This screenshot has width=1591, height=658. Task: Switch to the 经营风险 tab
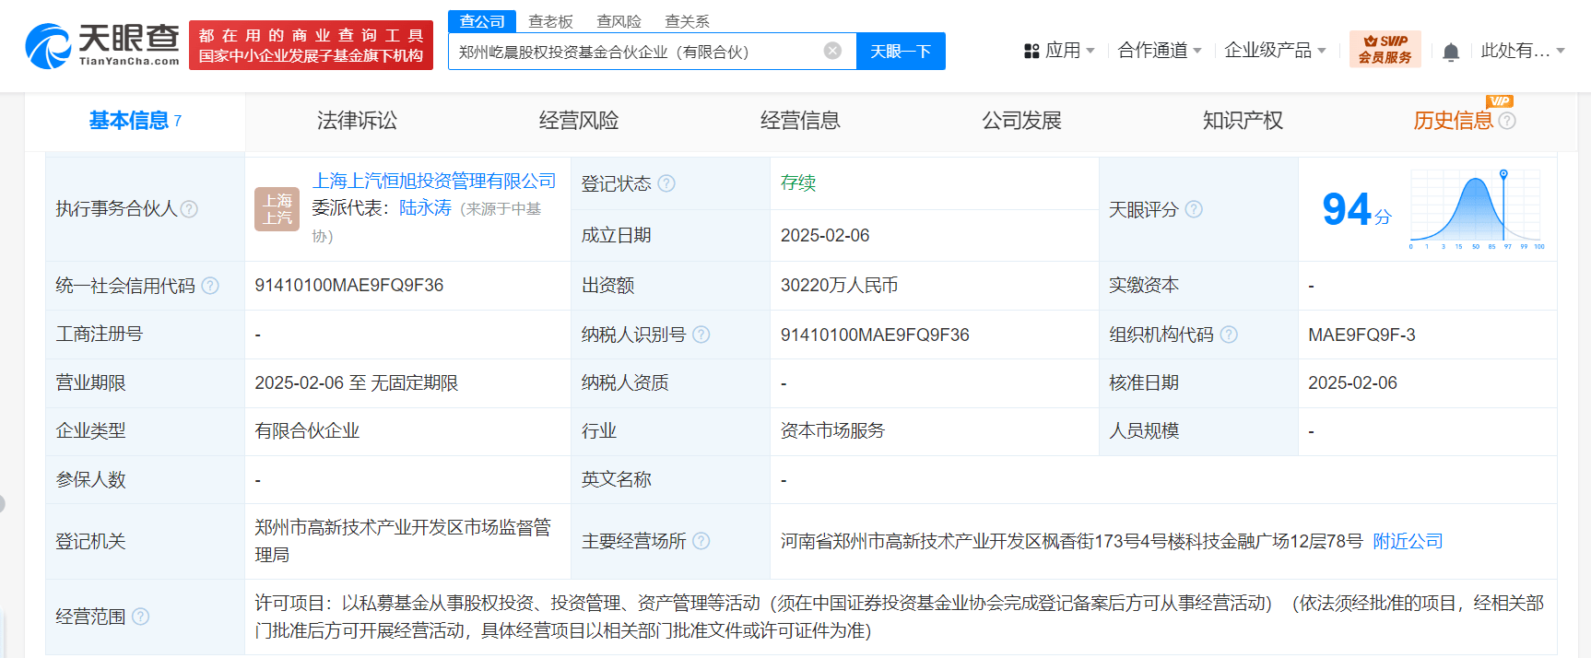pos(578,121)
